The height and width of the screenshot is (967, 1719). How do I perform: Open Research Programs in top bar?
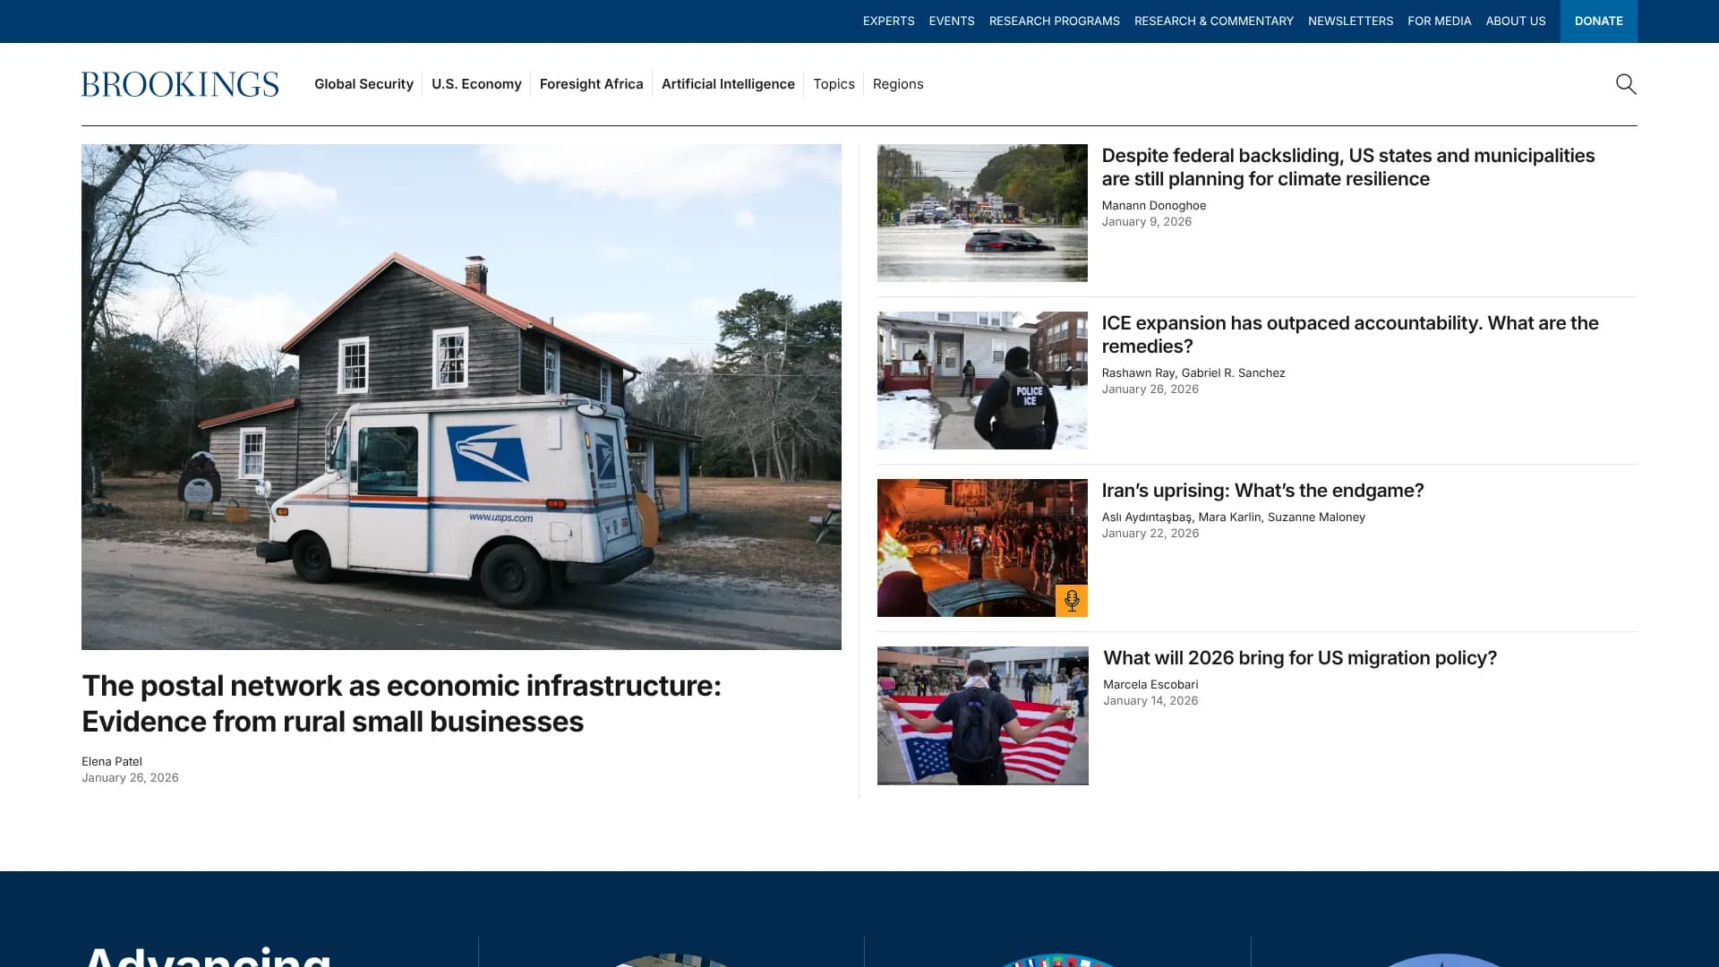[x=1054, y=21]
